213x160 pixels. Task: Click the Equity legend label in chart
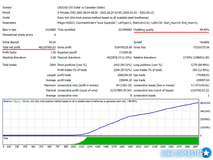pyautogui.click(x=17, y=101)
